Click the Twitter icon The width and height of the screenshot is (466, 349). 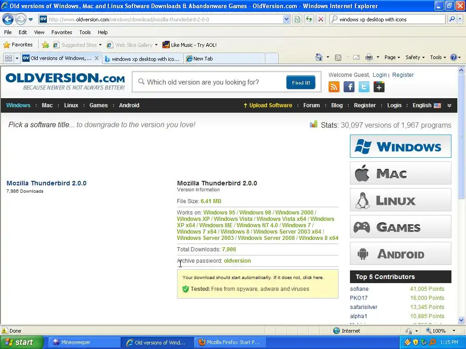(x=364, y=87)
